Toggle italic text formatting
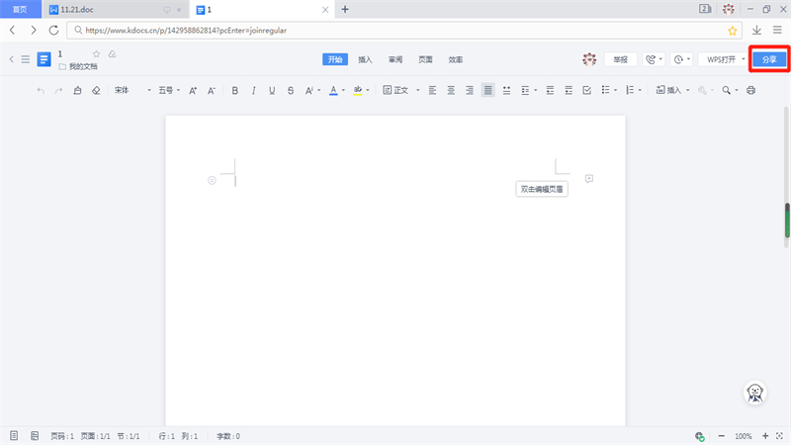The height and width of the screenshot is (445, 791). 253,90
